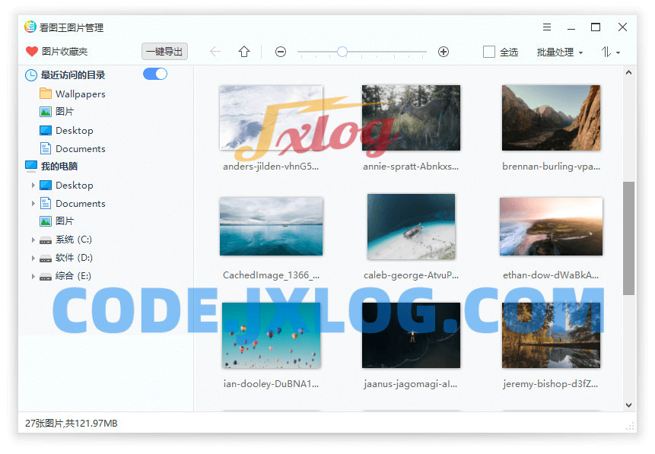
Task: Toggle the recently visited directories switch
Action: click(x=154, y=74)
